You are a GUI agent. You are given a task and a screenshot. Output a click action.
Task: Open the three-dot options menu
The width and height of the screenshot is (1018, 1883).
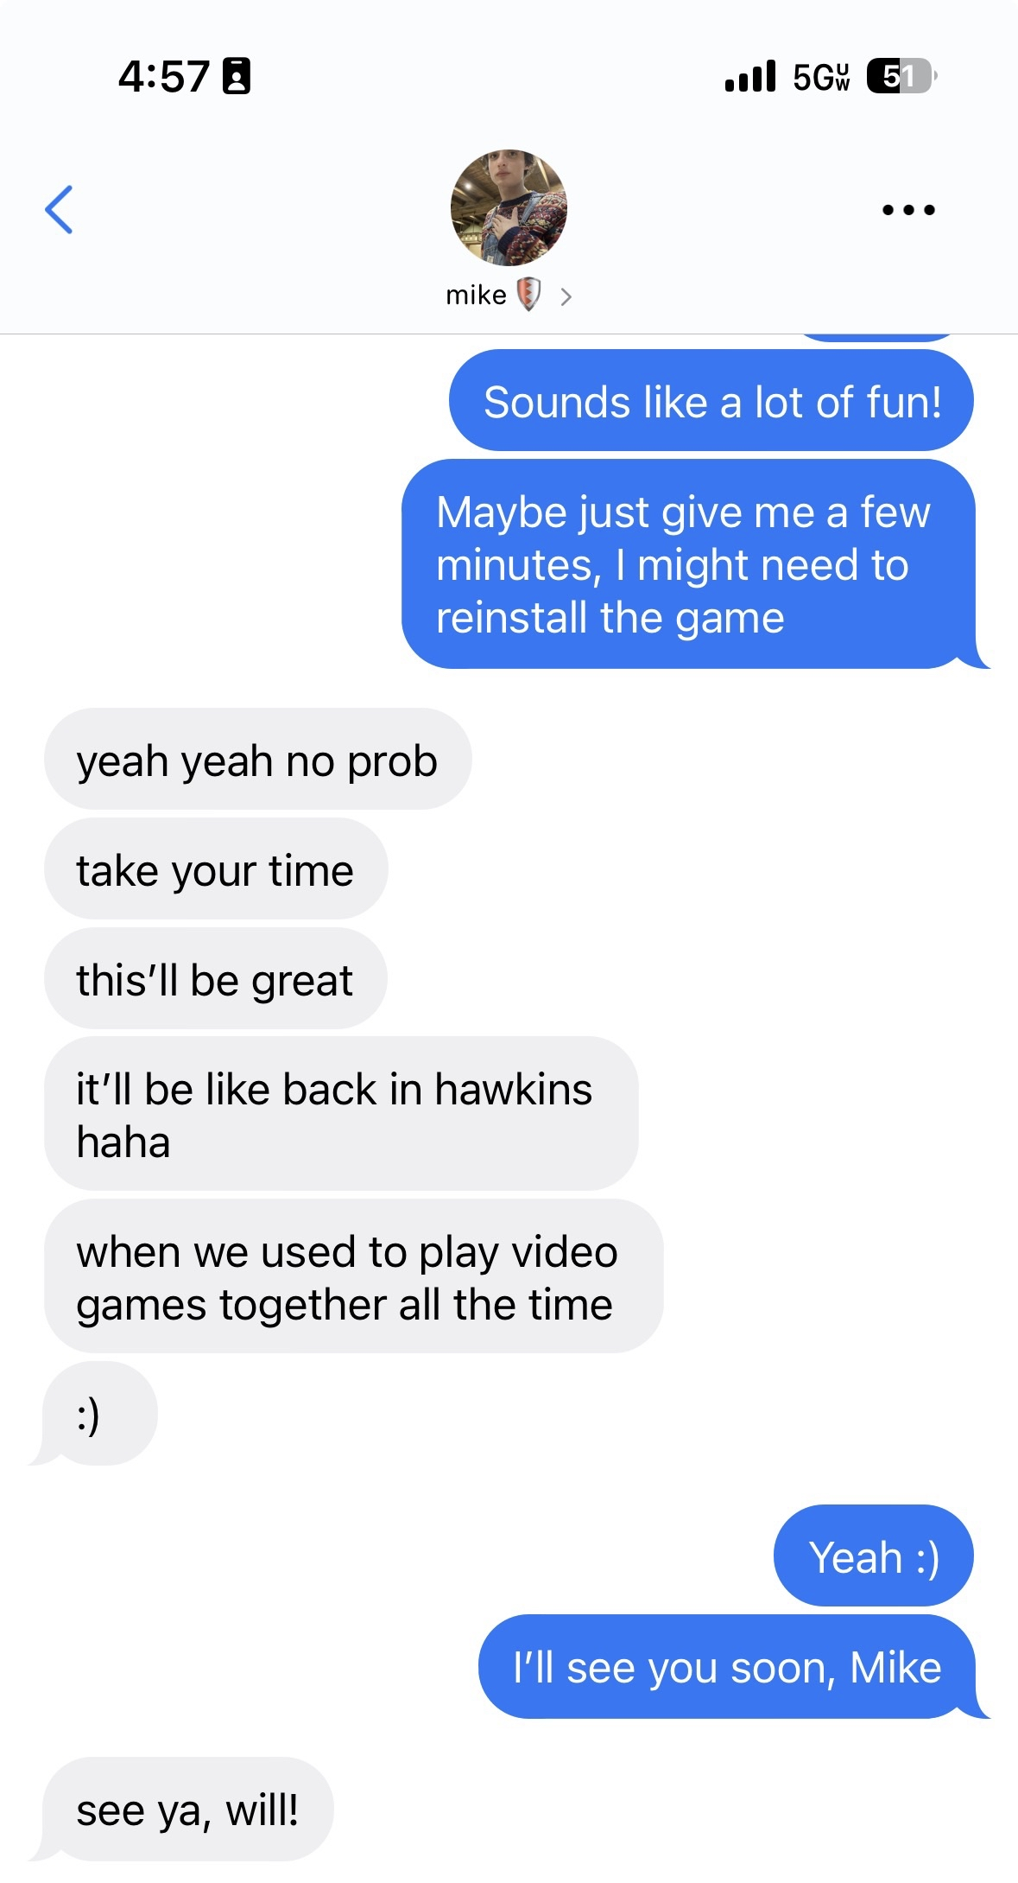908,209
